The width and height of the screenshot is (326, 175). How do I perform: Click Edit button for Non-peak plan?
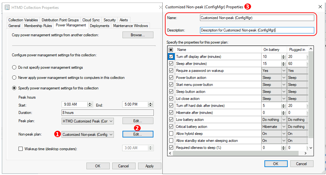point(138,134)
